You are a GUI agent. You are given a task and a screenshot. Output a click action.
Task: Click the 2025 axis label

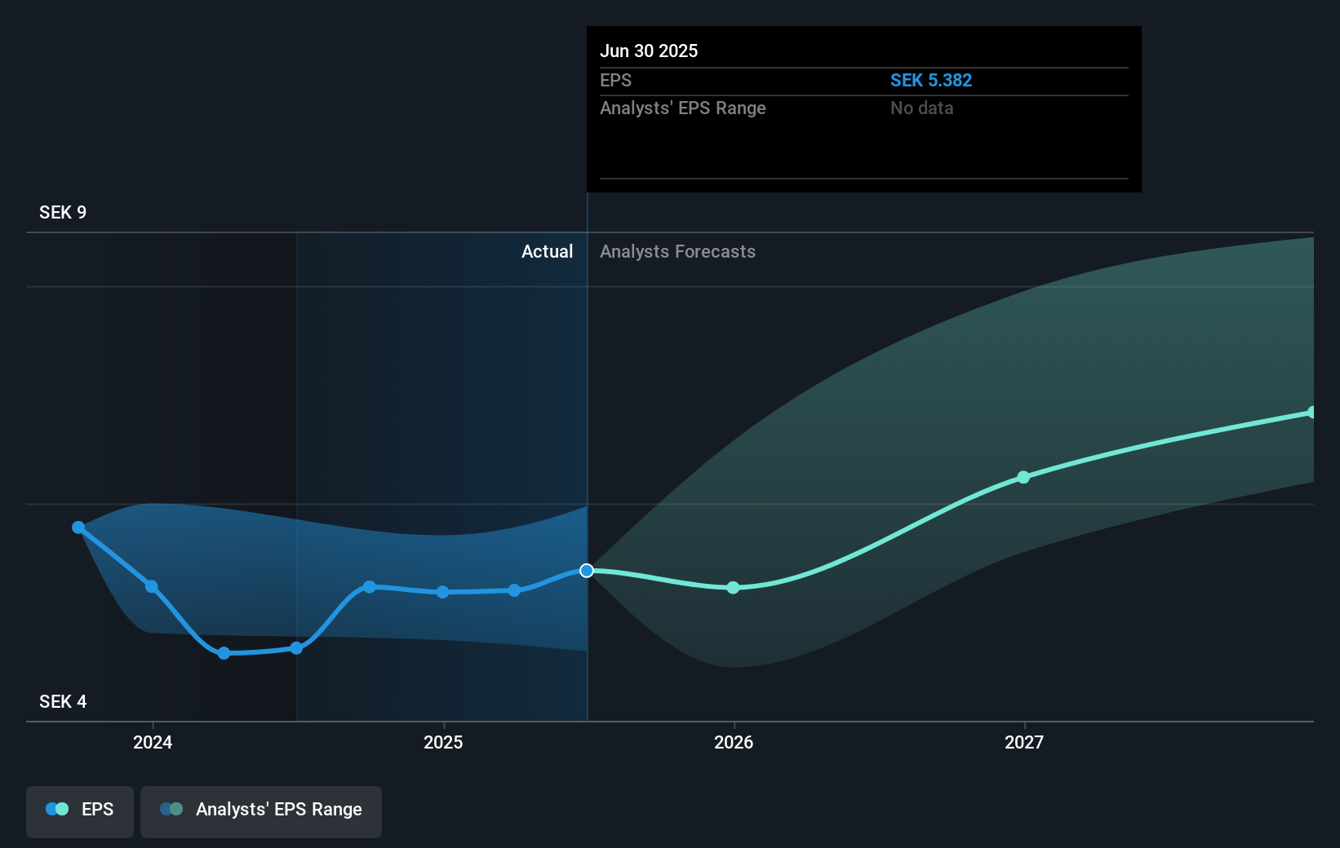pos(442,743)
